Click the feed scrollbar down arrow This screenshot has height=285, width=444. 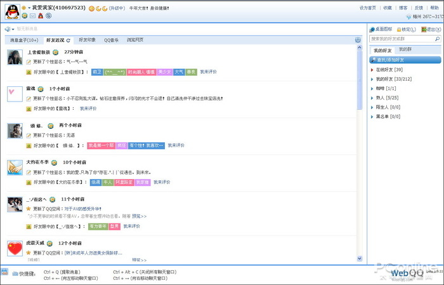(x=360, y=258)
